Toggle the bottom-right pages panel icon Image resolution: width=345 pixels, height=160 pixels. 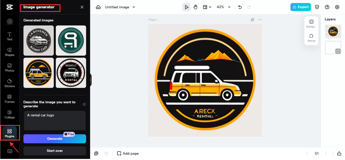point(339,154)
